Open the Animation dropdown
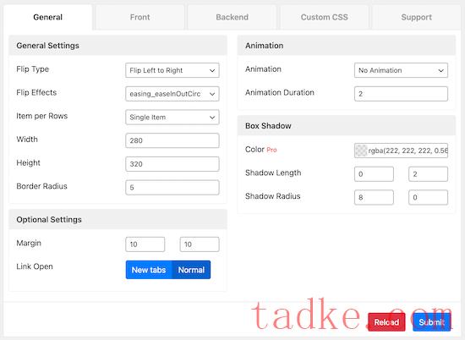Screen dimensions: 465x340 [x=401, y=70]
